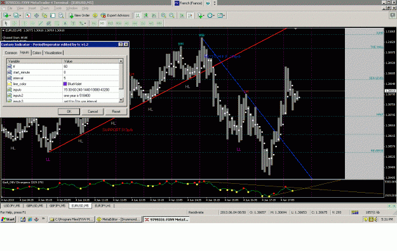Select the Crosshair tool
Screen dimensions: 397x251
[15, 23]
